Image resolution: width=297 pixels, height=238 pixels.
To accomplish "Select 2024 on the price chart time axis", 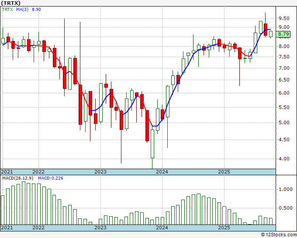I will point(162,172).
